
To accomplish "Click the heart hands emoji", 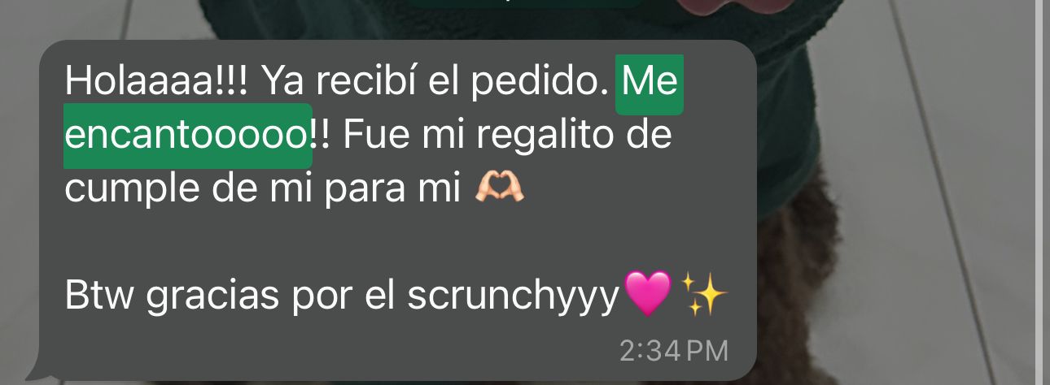I will pos(499,188).
